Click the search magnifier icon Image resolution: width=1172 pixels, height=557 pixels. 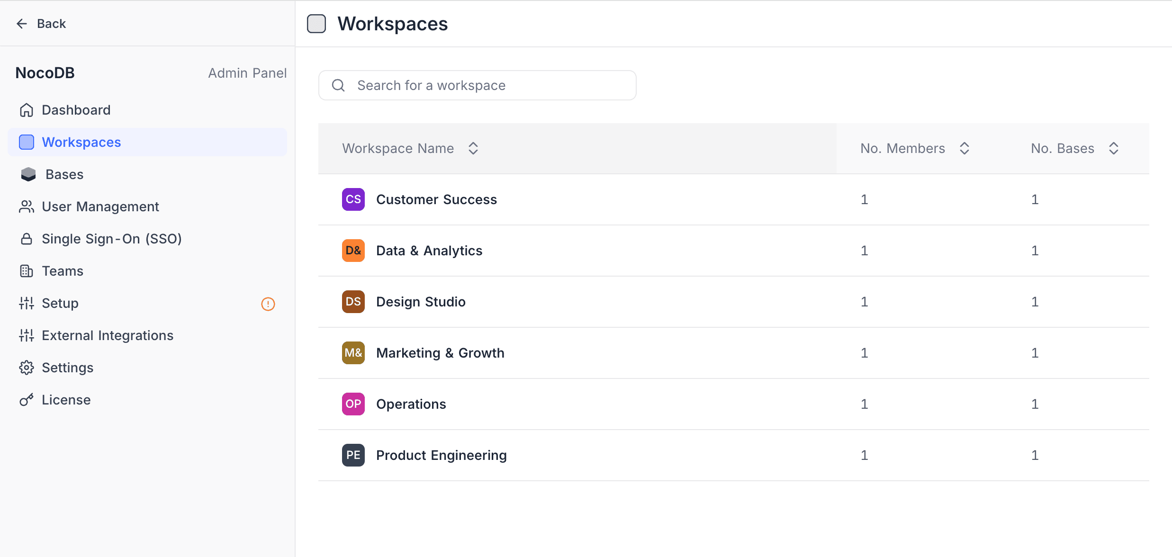click(x=338, y=85)
